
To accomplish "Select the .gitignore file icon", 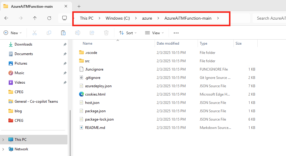I will click(81, 77).
